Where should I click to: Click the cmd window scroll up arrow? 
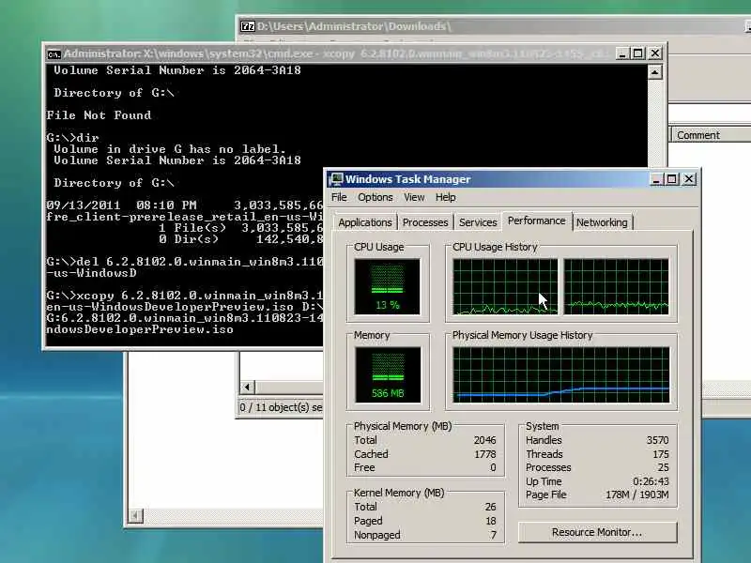point(654,72)
